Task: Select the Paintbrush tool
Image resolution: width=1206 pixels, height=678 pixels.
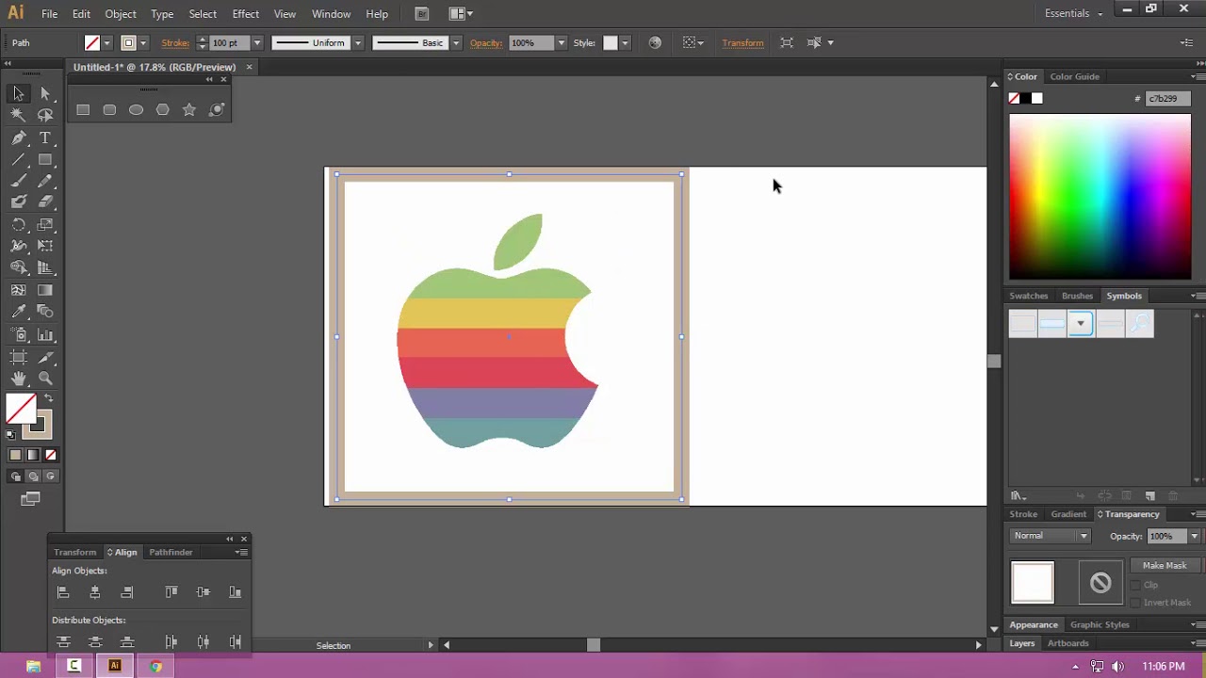Action: pyautogui.click(x=18, y=181)
